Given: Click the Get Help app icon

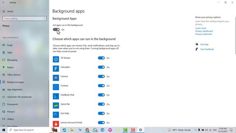Looking at the screenshot, I should [x=56, y=115].
